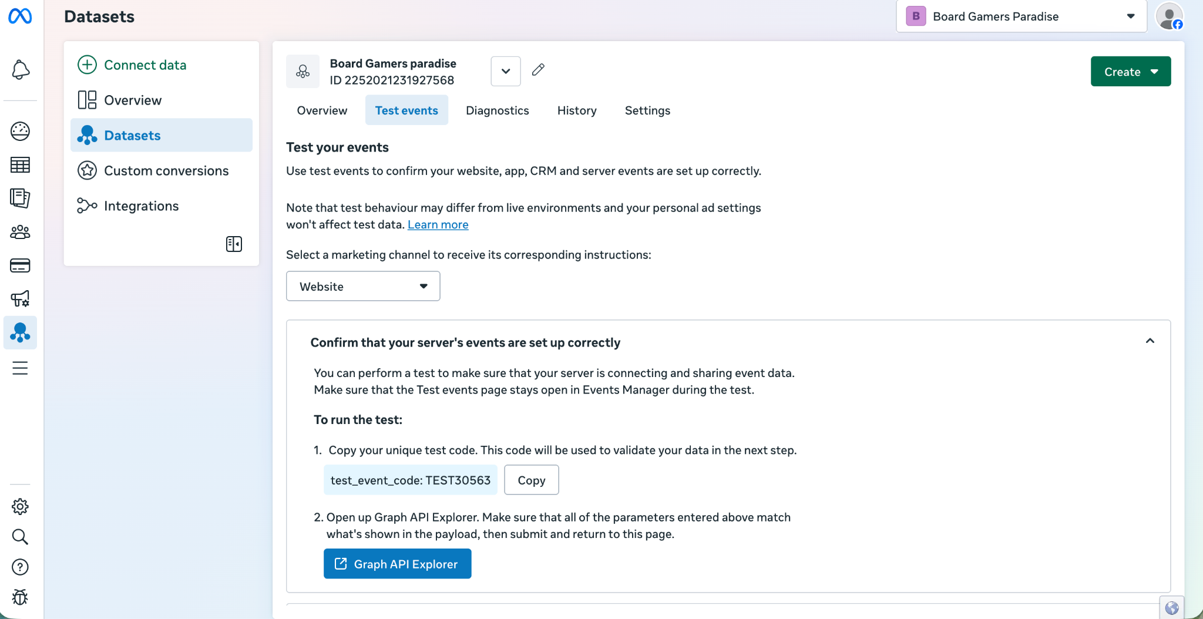The width and height of the screenshot is (1203, 619).
Task: Switch to the Diagnostics tab
Action: (498, 110)
